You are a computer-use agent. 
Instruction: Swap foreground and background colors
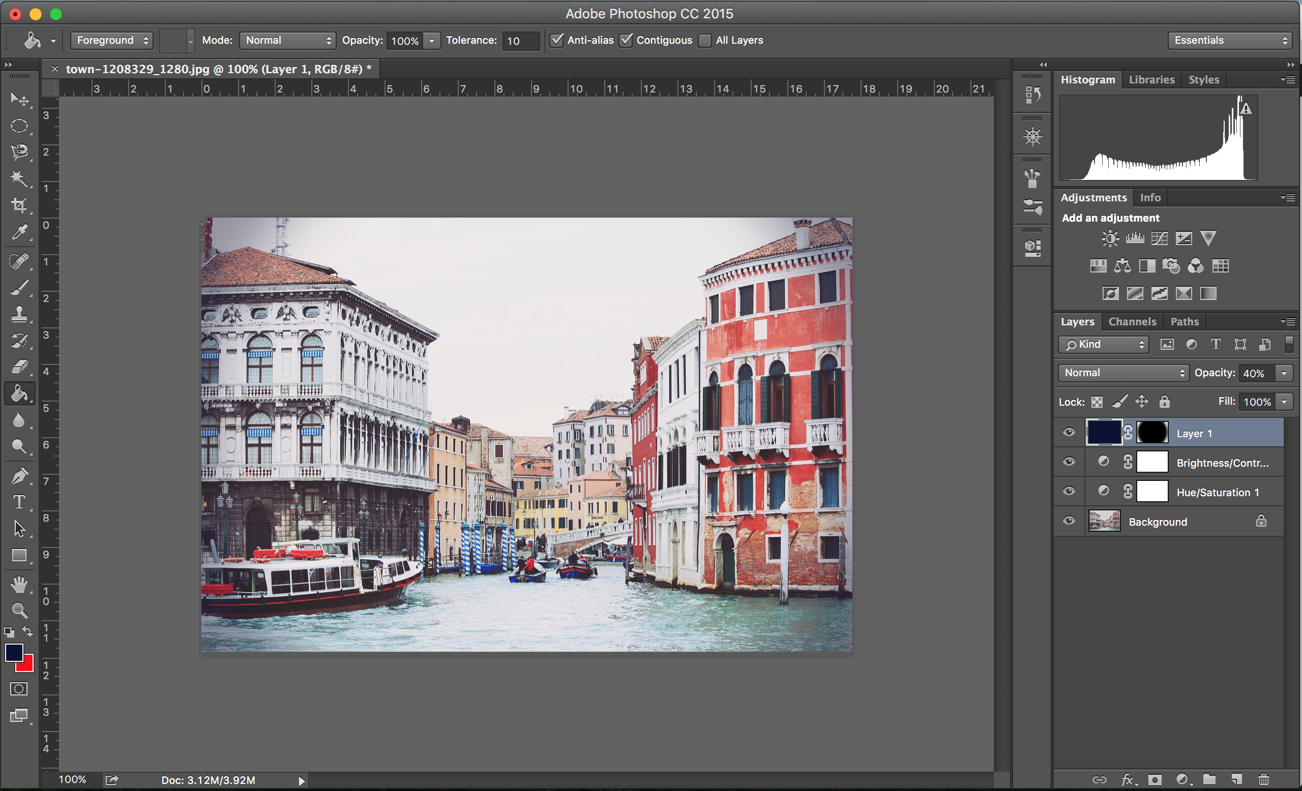tap(27, 631)
